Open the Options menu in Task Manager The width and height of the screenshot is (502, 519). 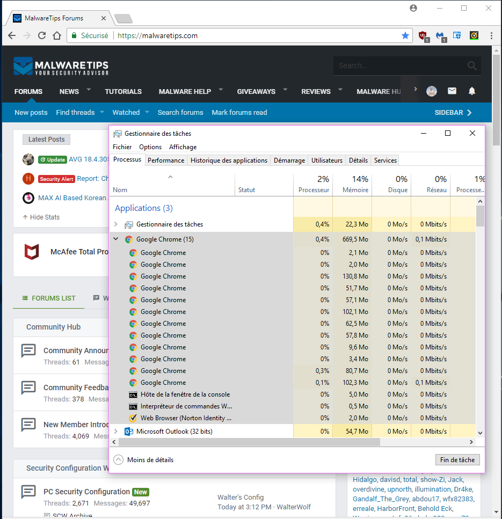(150, 147)
